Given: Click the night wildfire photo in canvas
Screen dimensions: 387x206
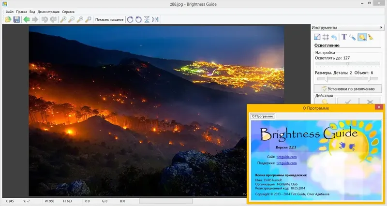Looking at the screenshot, I should click(156, 111).
